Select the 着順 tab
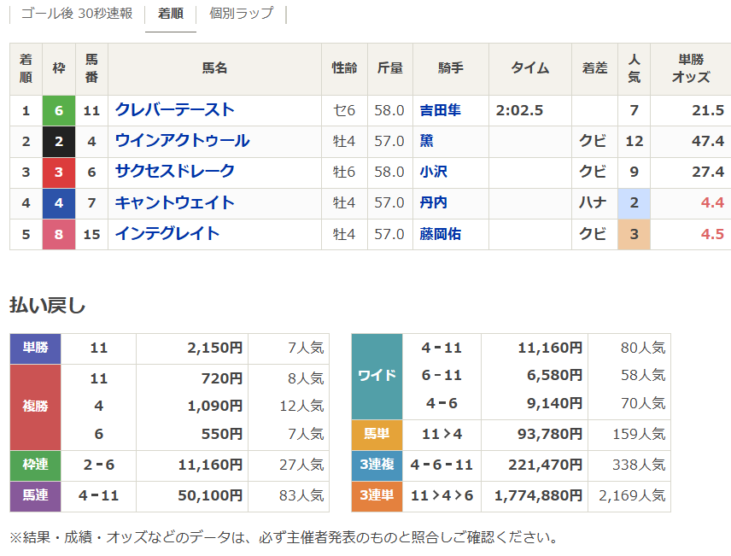This screenshot has height=556, width=731. [x=171, y=13]
